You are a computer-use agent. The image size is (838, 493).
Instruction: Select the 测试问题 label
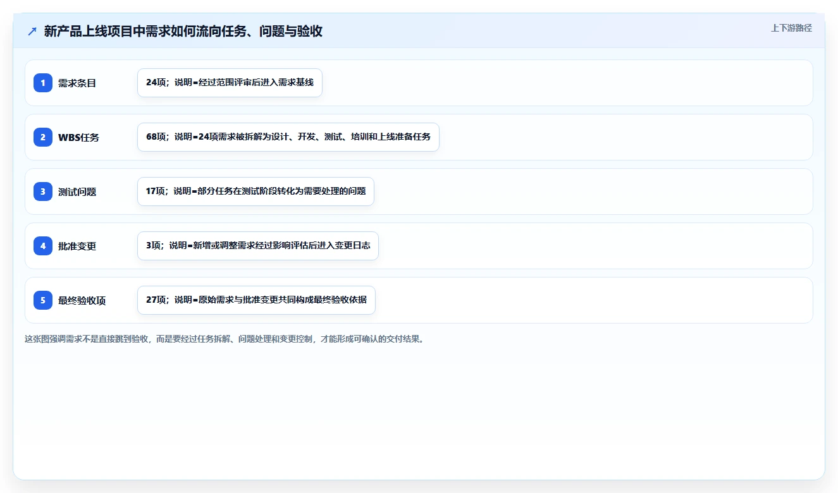(x=77, y=192)
